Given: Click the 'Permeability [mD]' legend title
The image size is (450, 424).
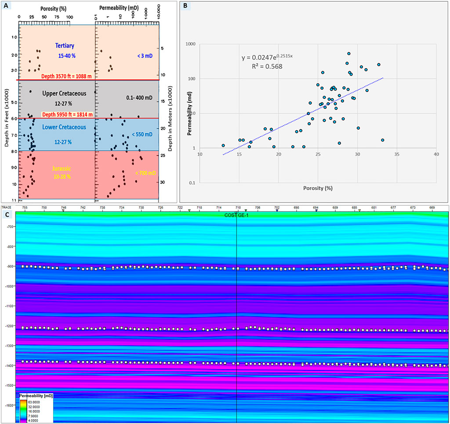Looking at the screenshot, I should coord(36,395).
